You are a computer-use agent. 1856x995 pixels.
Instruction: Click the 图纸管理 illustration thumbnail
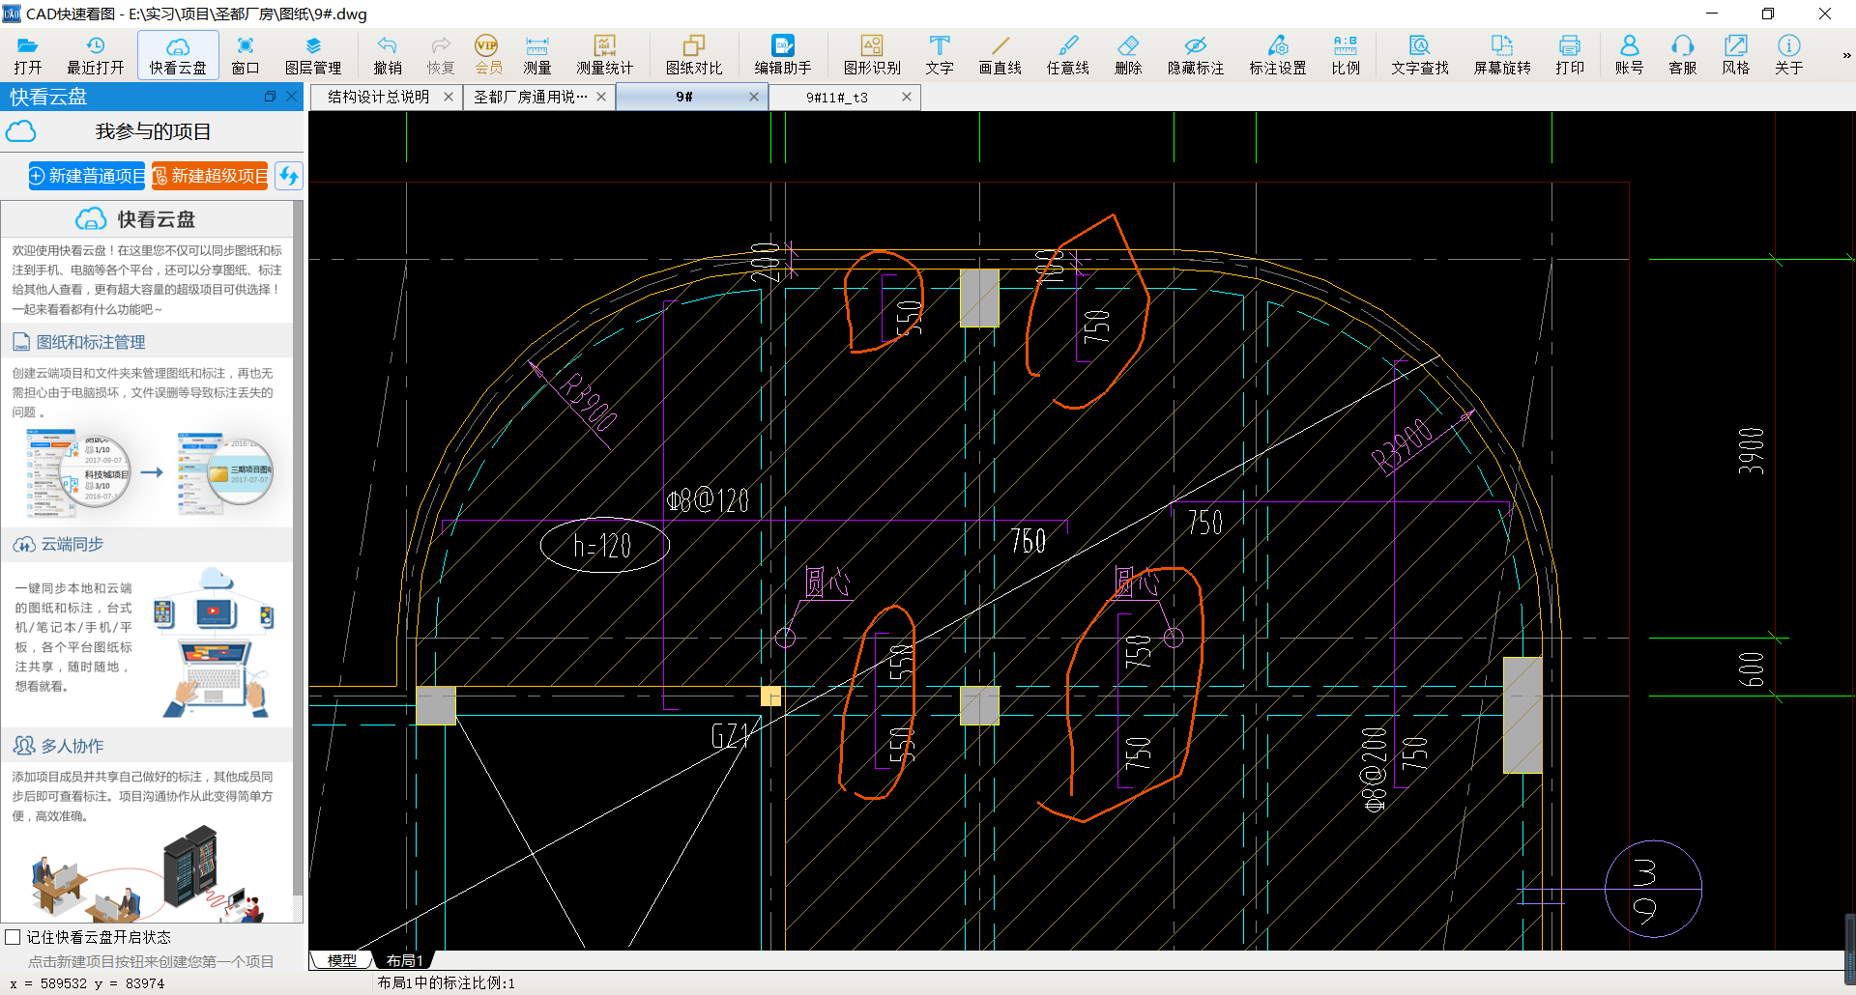pos(152,472)
